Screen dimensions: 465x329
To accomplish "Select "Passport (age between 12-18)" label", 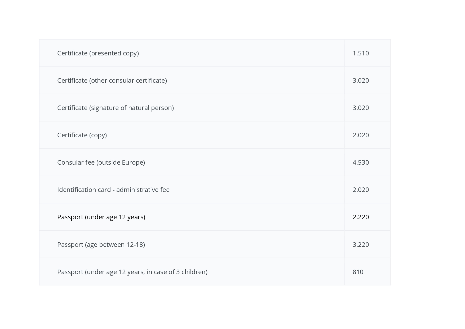I will coord(101,244).
